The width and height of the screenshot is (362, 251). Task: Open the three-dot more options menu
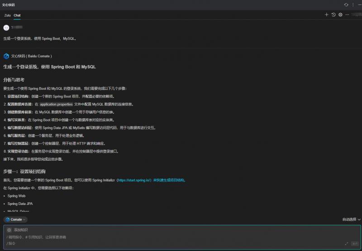point(348,15)
